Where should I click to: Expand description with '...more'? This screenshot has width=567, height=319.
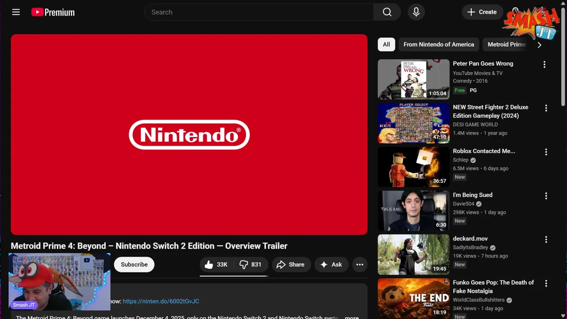point(350,317)
